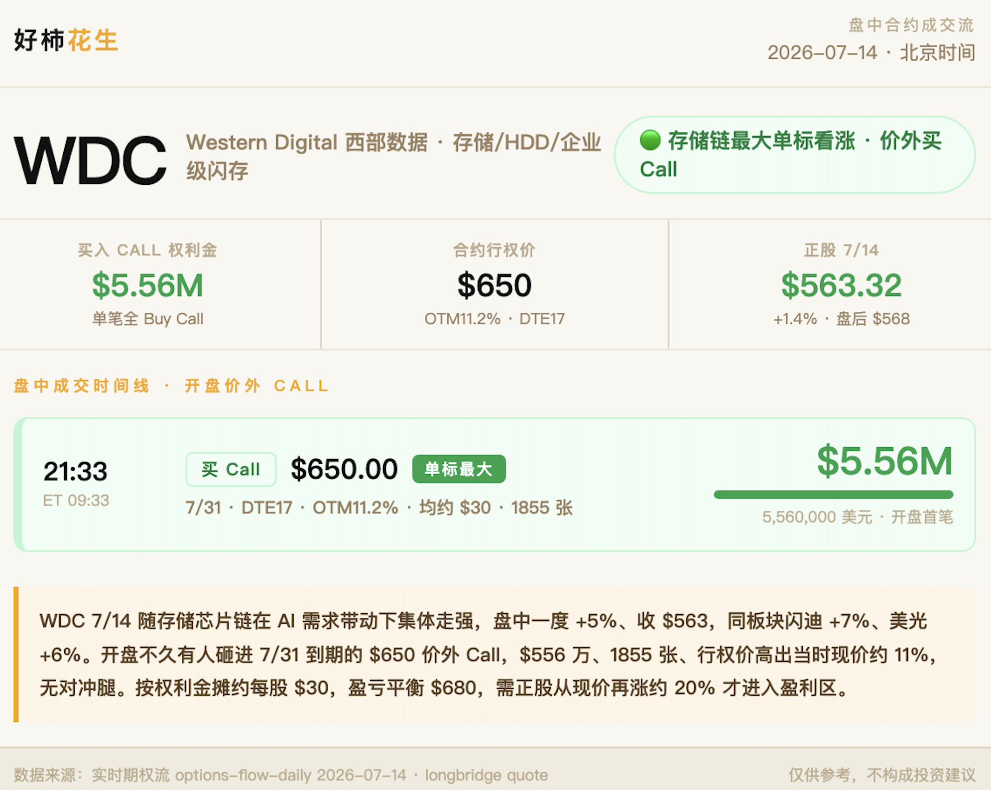Click the WDC ticker heading

click(x=90, y=160)
